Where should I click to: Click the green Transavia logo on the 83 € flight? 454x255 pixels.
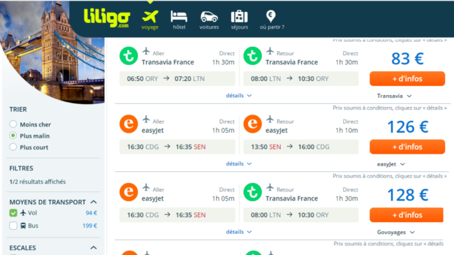(x=129, y=56)
